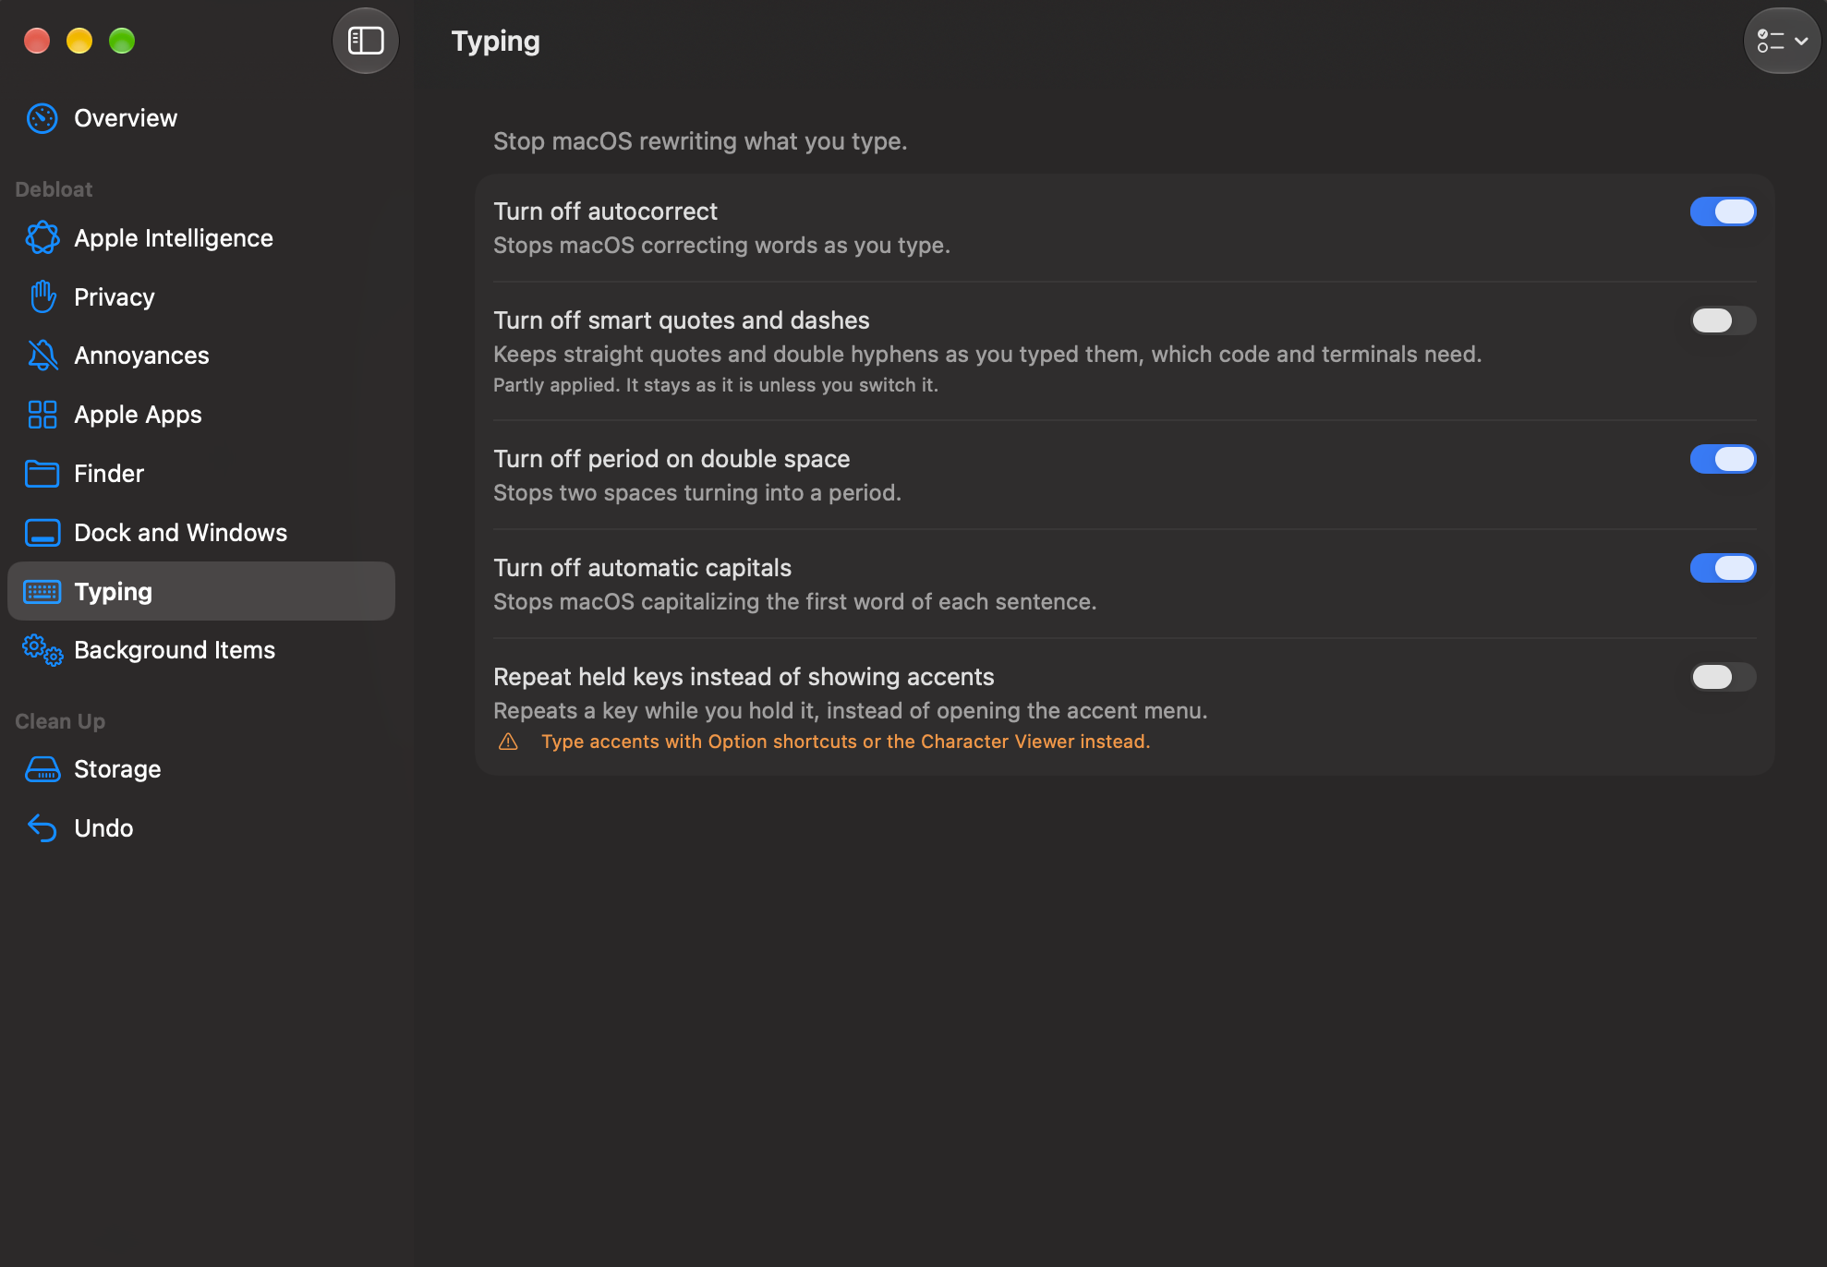1827x1267 pixels.
Task: Click 'Stops two spaces turning into a period.'
Action: tap(697, 493)
